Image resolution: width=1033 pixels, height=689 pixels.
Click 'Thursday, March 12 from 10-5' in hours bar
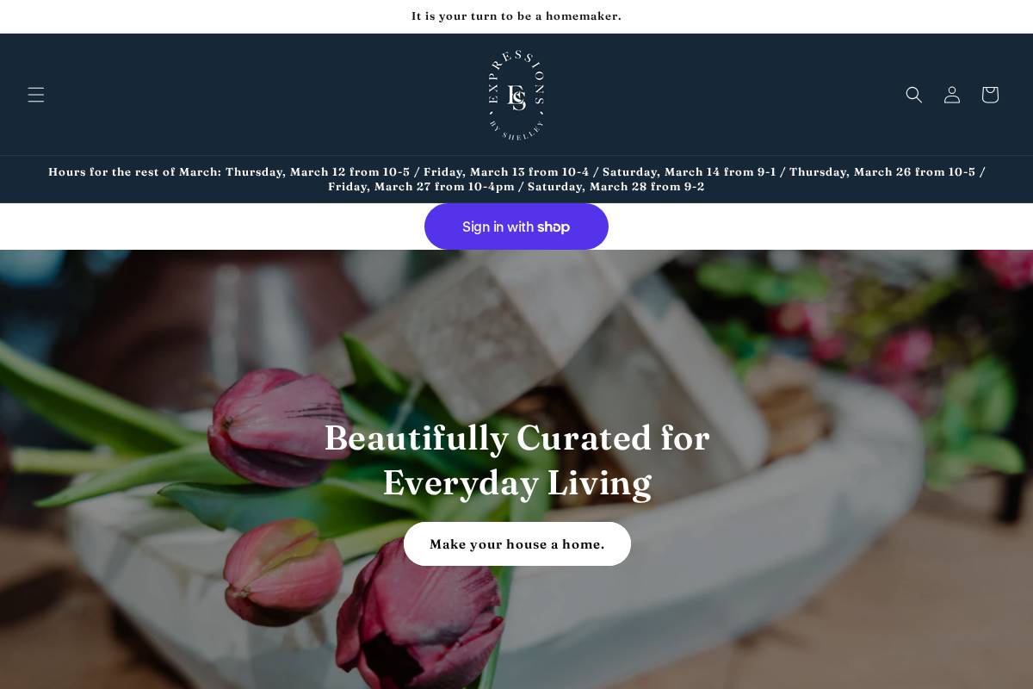318,172
